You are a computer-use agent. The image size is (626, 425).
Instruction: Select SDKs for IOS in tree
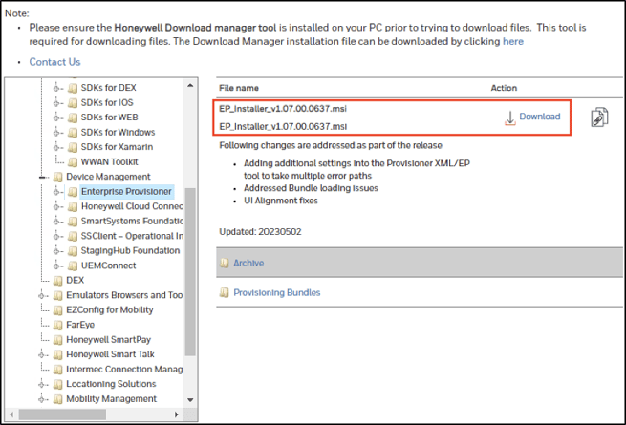(107, 102)
